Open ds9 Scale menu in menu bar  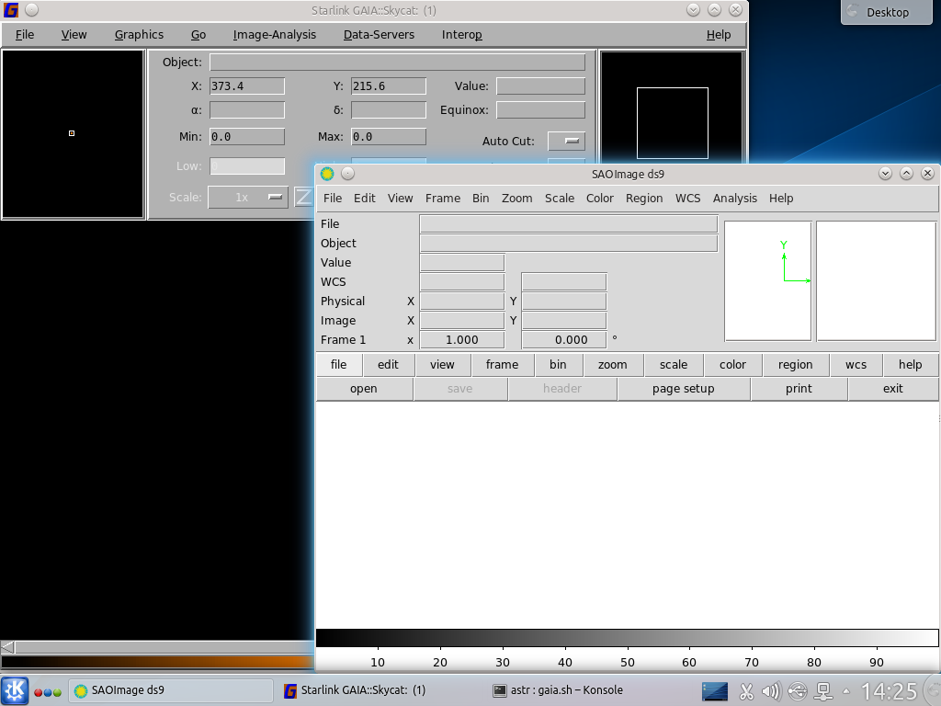pos(560,199)
